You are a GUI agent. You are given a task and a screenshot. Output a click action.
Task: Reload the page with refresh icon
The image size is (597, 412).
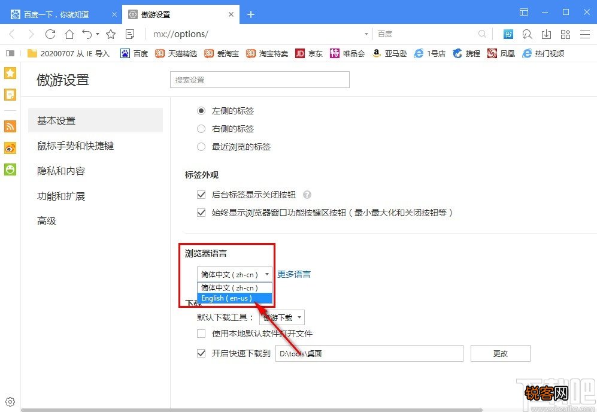[50, 34]
